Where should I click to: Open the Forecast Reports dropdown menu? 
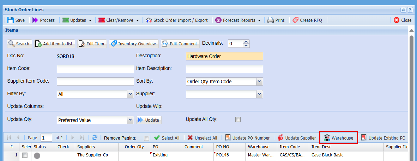238,20
